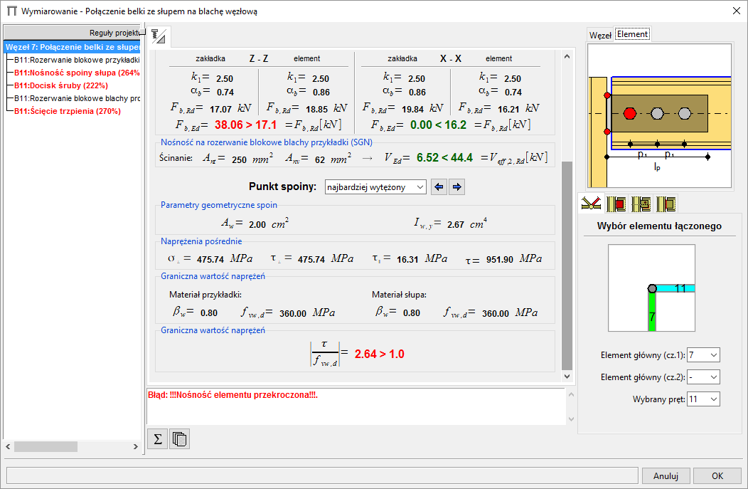Click the Sigma summary button

pyautogui.click(x=158, y=439)
